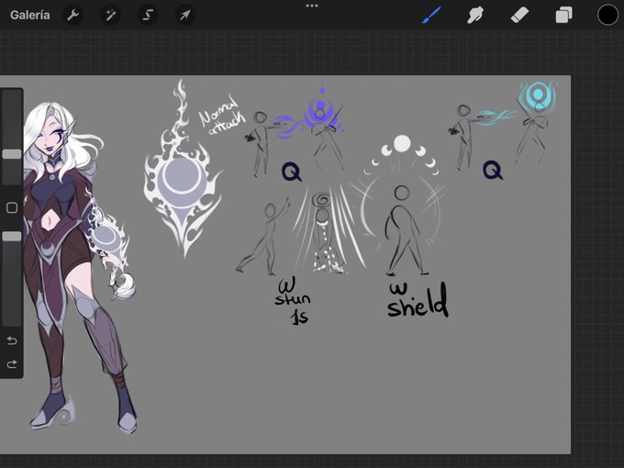Image resolution: width=624 pixels, height=468 pixels.
Task: Select the Brush tool
Action: point(431,15)
